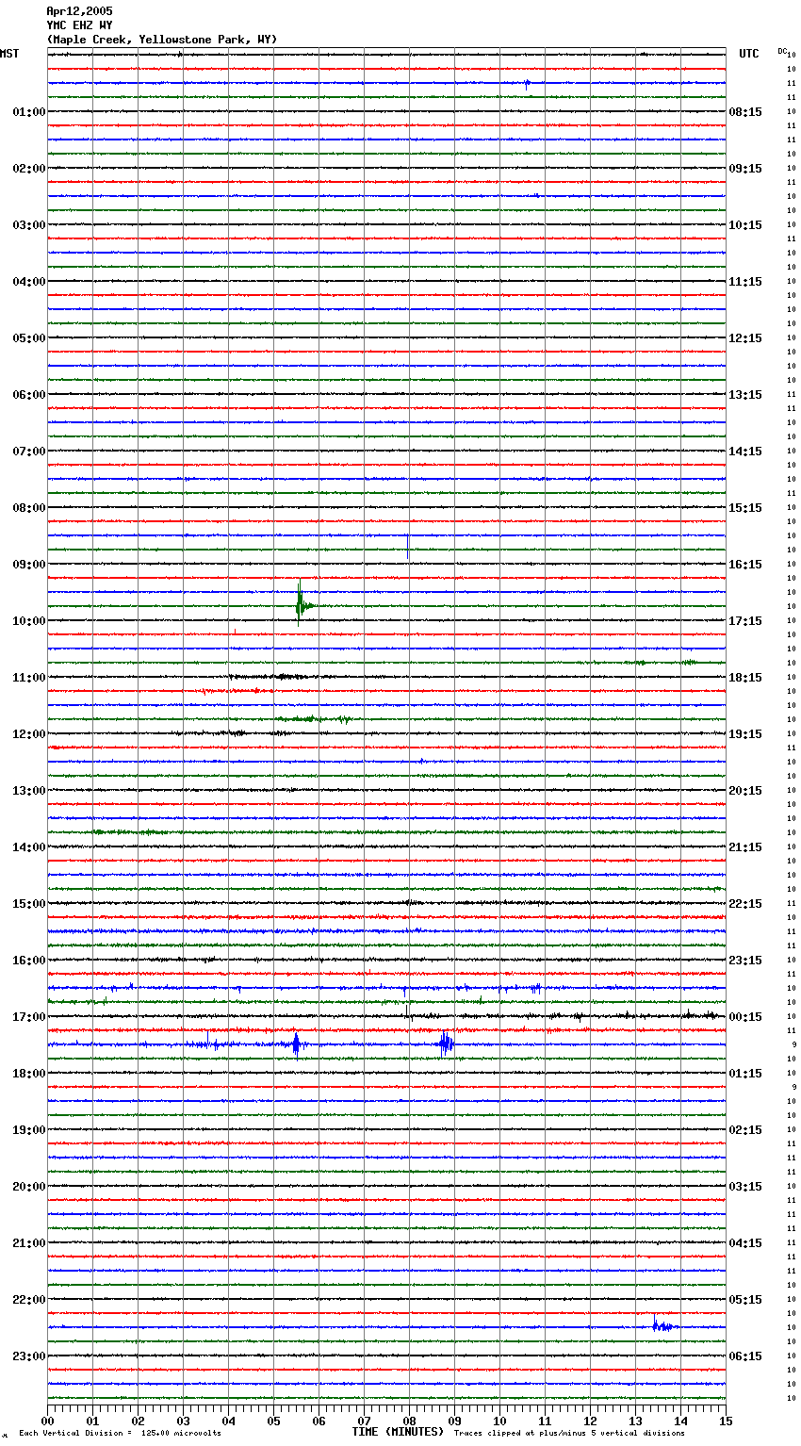Select 'Each Vertical Division = 125.00 microvolts' note
The height and width of the screenshot is (1446, 801).
pos(120,1434)
